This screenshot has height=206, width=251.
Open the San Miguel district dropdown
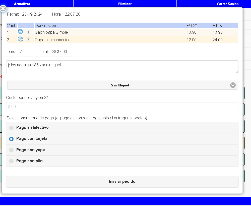120,85
